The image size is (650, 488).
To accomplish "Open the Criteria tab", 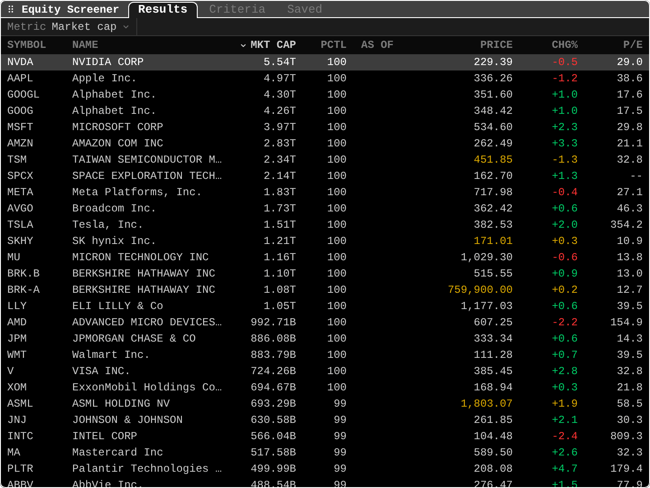I will click(237, 9).
